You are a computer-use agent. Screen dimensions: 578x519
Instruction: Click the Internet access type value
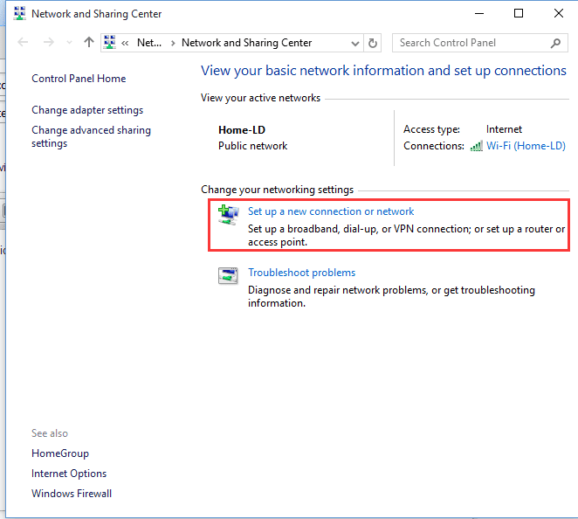pyautogui.click(x=504, y=129)
